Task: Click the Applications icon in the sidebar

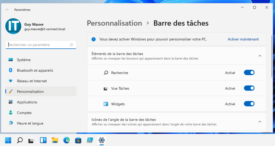Action: pos(11,102)
